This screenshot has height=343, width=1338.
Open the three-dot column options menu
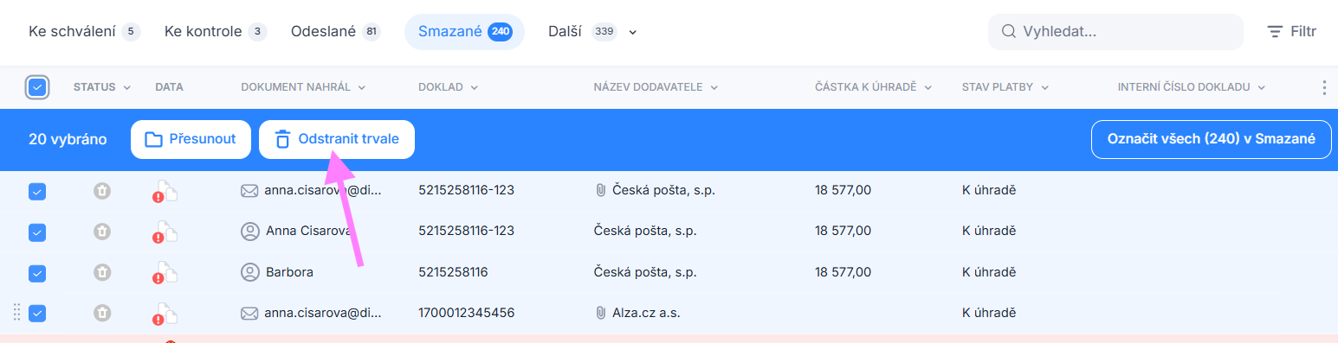coord(1323,87)
